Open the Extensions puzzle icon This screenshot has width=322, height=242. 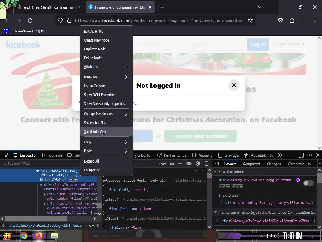point(292,20)
